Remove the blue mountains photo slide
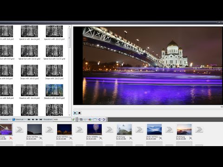The width and height of the screenshot is (223, 167). [161, 138]
